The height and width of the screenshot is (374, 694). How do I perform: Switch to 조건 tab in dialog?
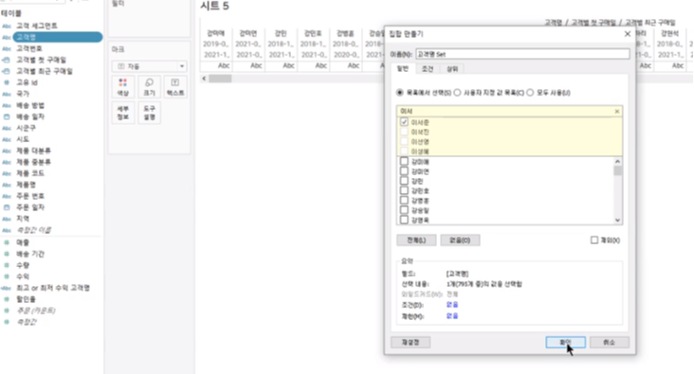[428, 69]
